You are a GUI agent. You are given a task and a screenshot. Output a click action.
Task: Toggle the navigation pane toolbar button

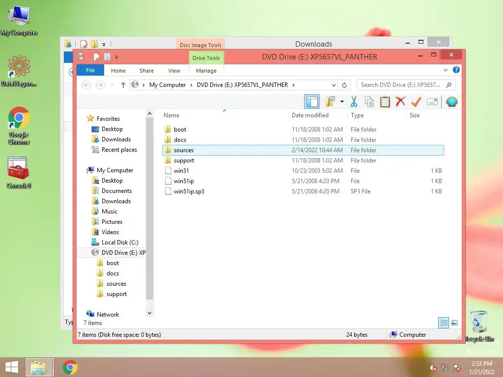pyautogui.click(x=311, y=102)
